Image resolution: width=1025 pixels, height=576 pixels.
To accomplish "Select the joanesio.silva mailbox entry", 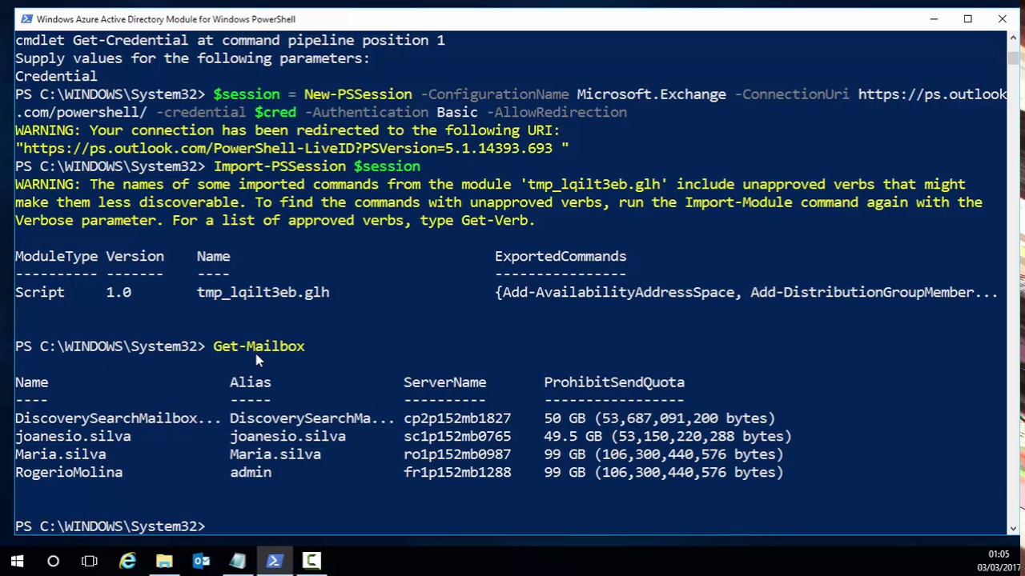I will pyautogui.click(x=73, y=436).
